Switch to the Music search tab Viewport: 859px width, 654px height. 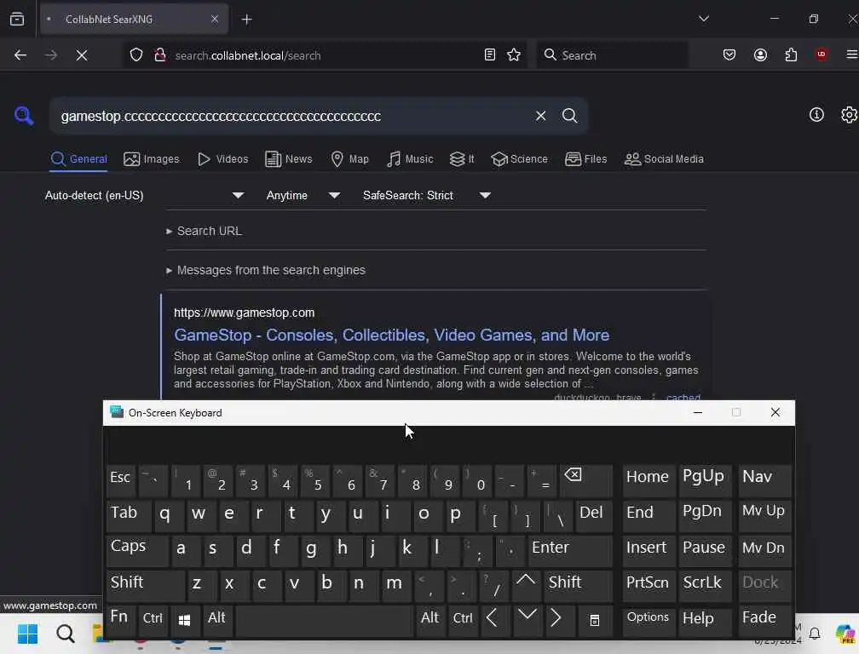click(x=411, y=159)
